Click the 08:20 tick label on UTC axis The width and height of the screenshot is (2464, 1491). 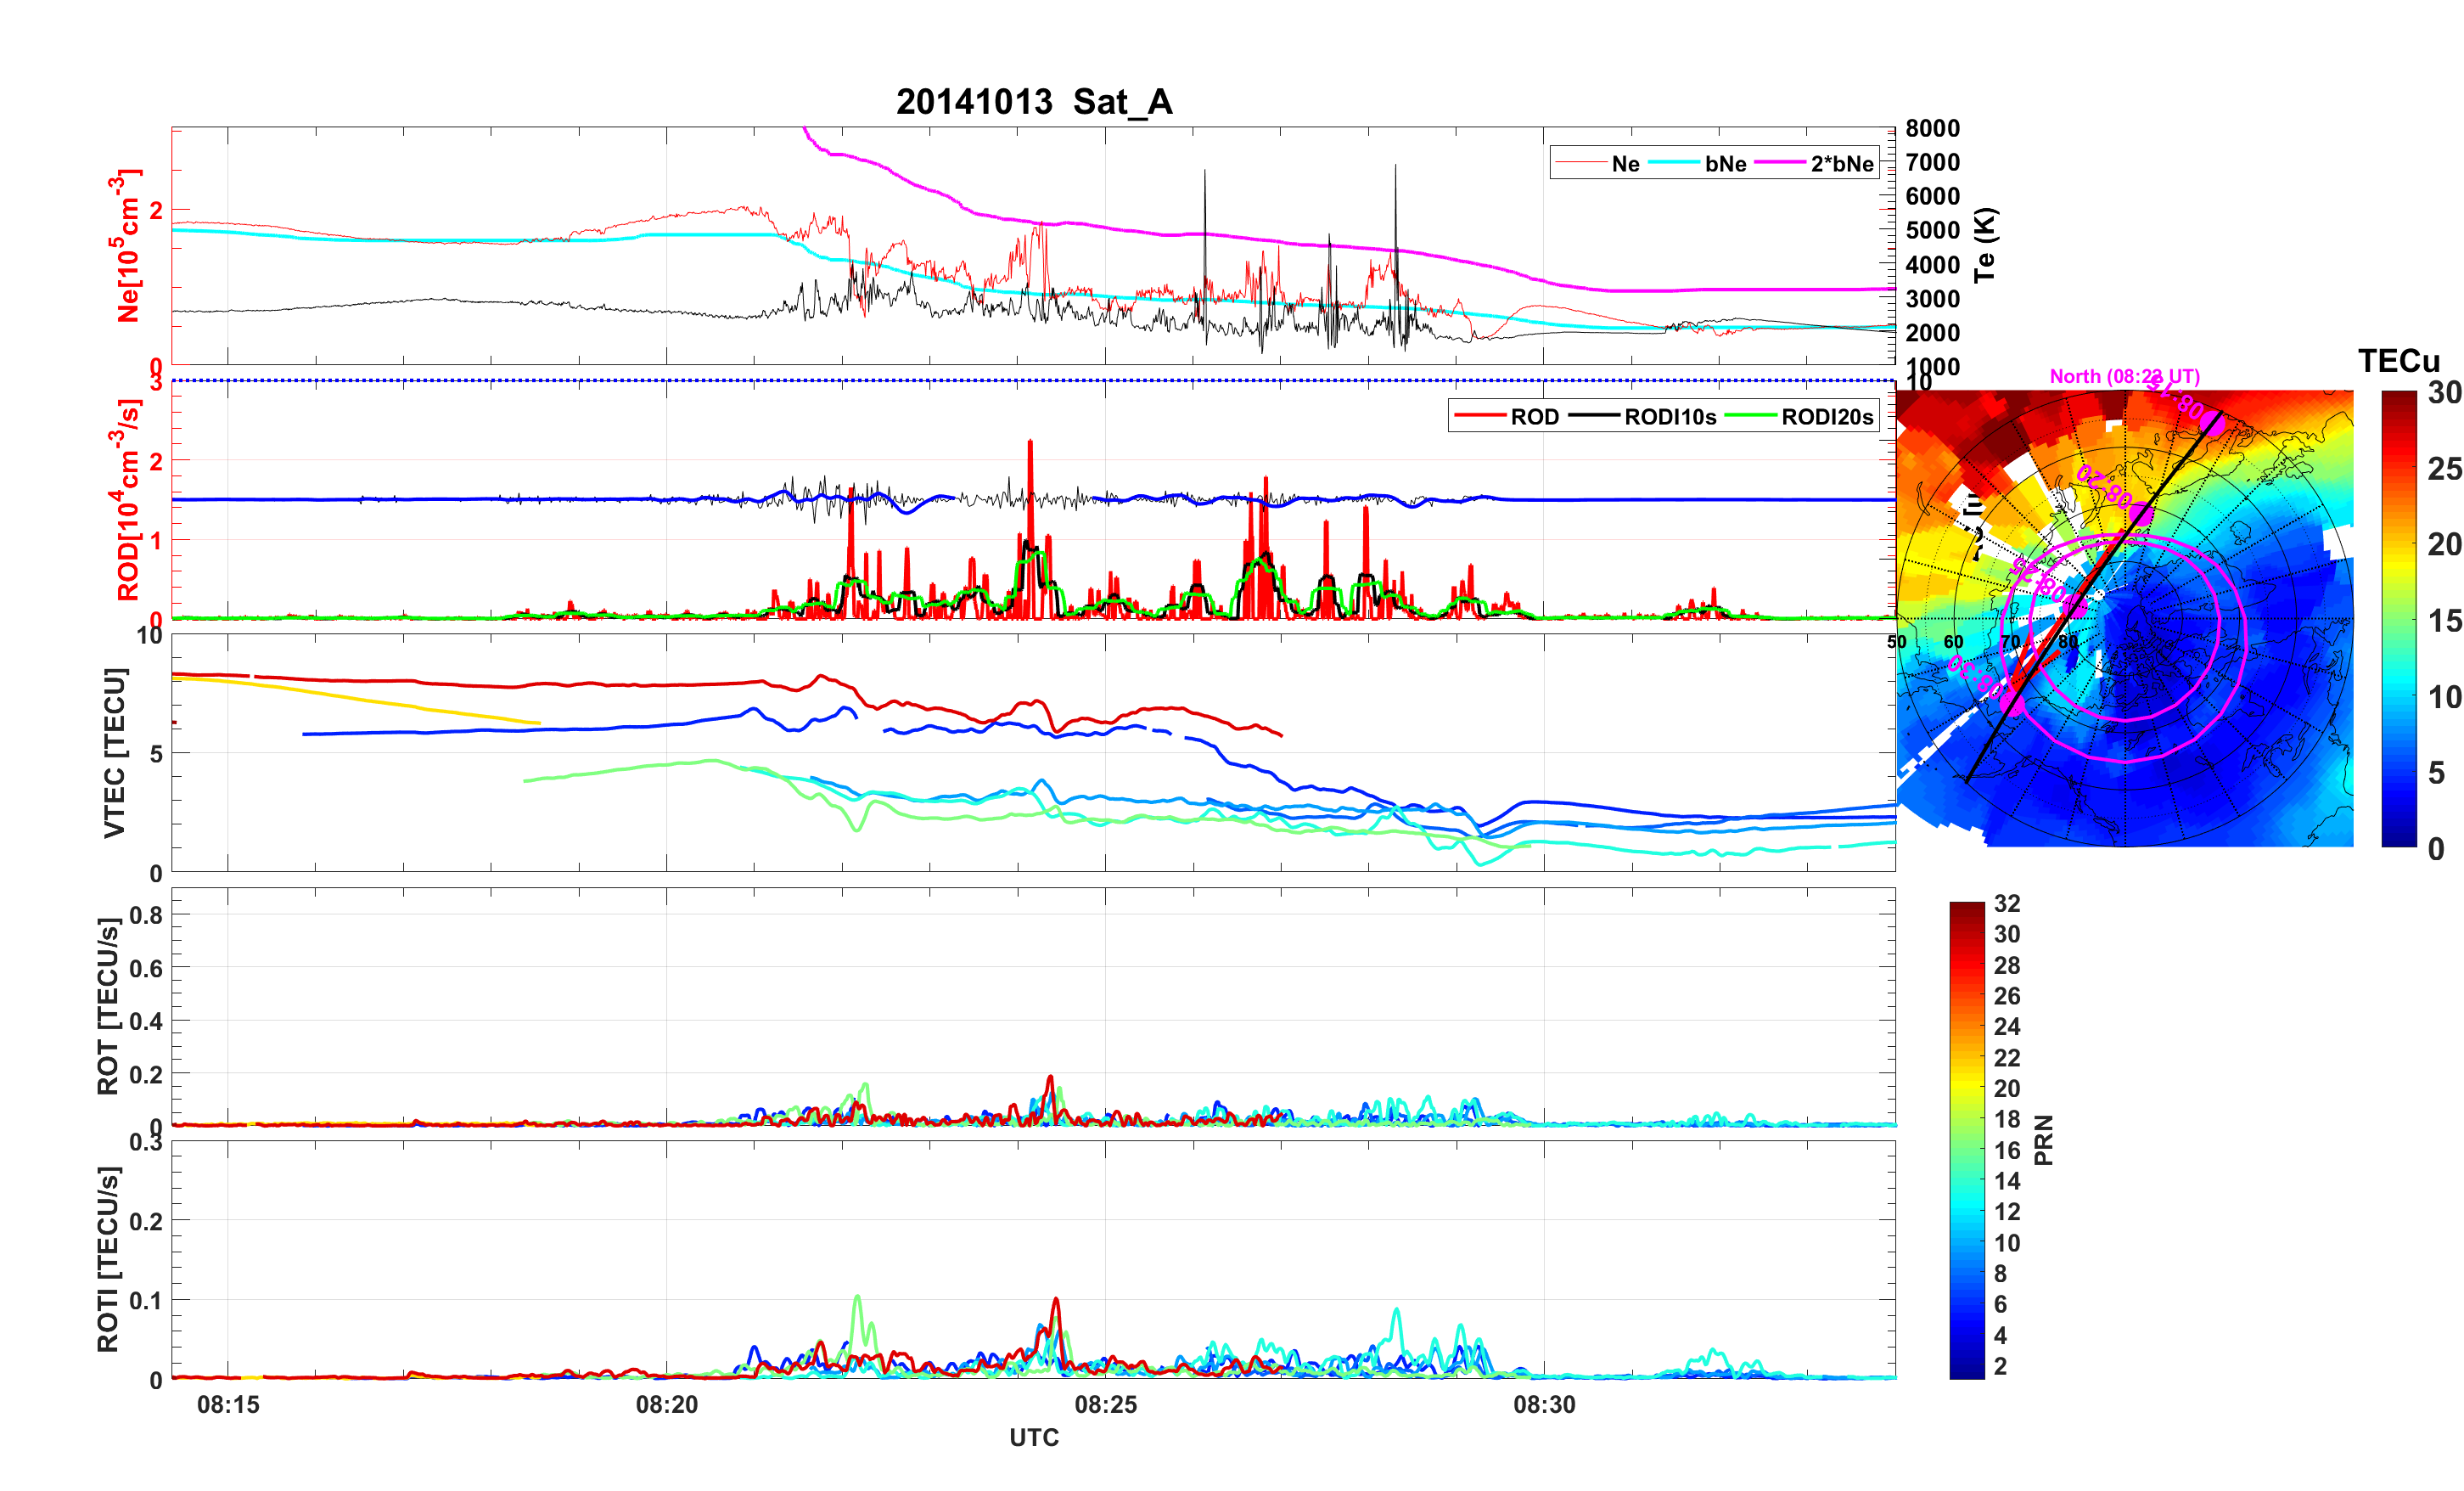[667, 1404]
